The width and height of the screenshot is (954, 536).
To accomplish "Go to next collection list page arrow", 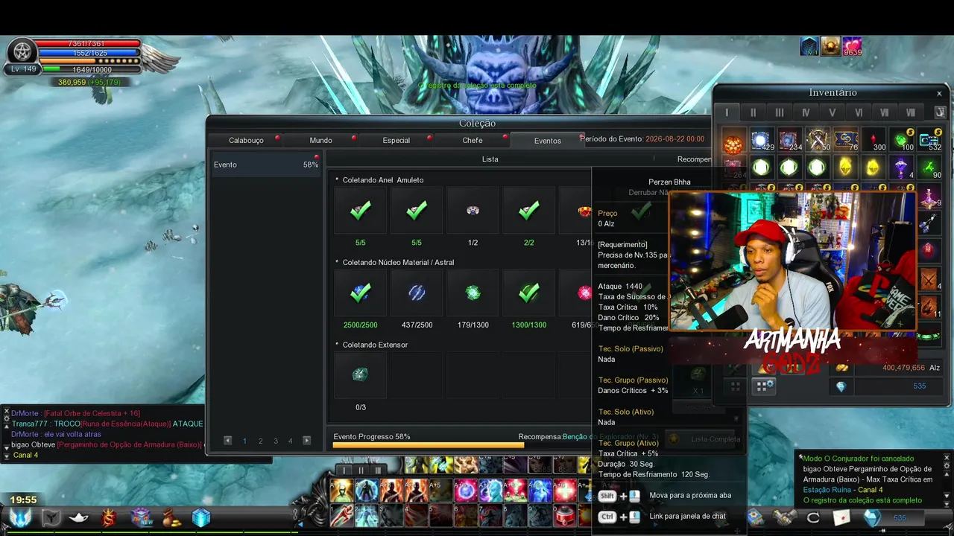I will click(x=306, y=441).
